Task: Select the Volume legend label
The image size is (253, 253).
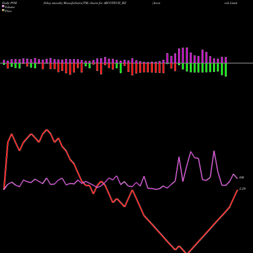Action: [x=10, y=7]
